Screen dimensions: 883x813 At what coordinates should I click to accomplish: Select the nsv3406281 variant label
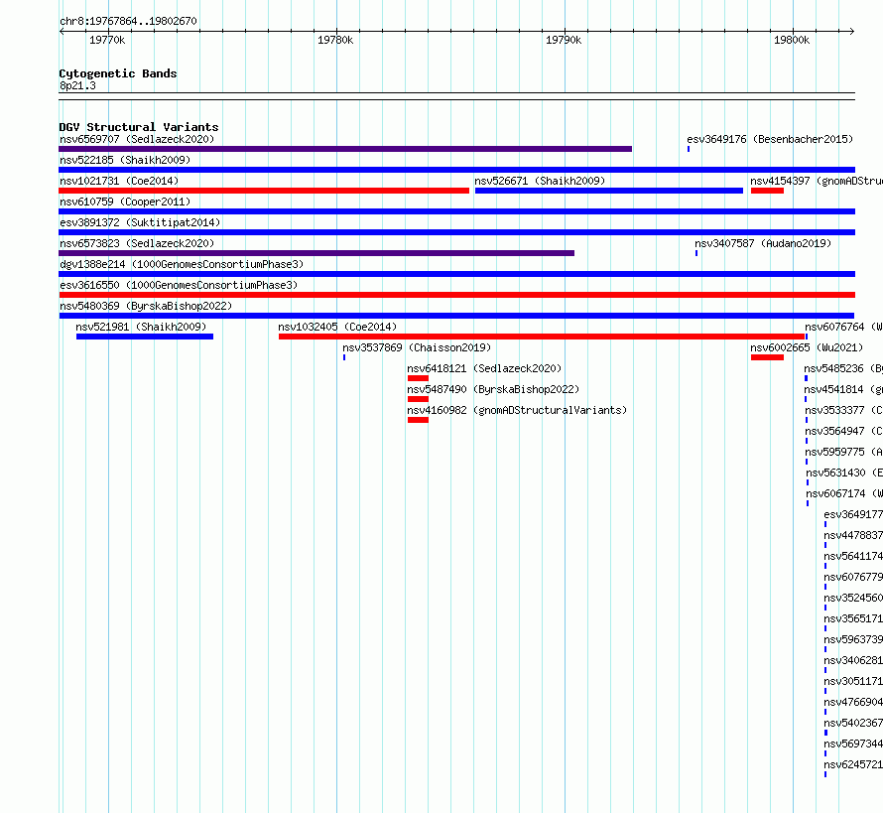coord(853,660)
